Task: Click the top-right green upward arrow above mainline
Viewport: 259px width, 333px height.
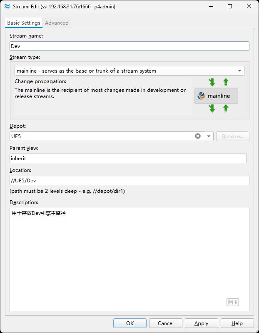Action: (x=226, y=82)
